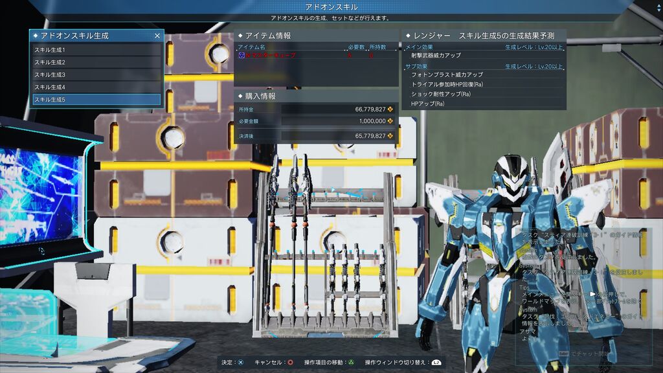Screen dimensions: 663x373
Task: Click the フォトンブラスト威力アップ sub effect
Action: pos(447,74)
